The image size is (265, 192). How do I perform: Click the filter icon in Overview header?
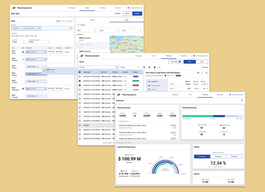click(242, 100)
